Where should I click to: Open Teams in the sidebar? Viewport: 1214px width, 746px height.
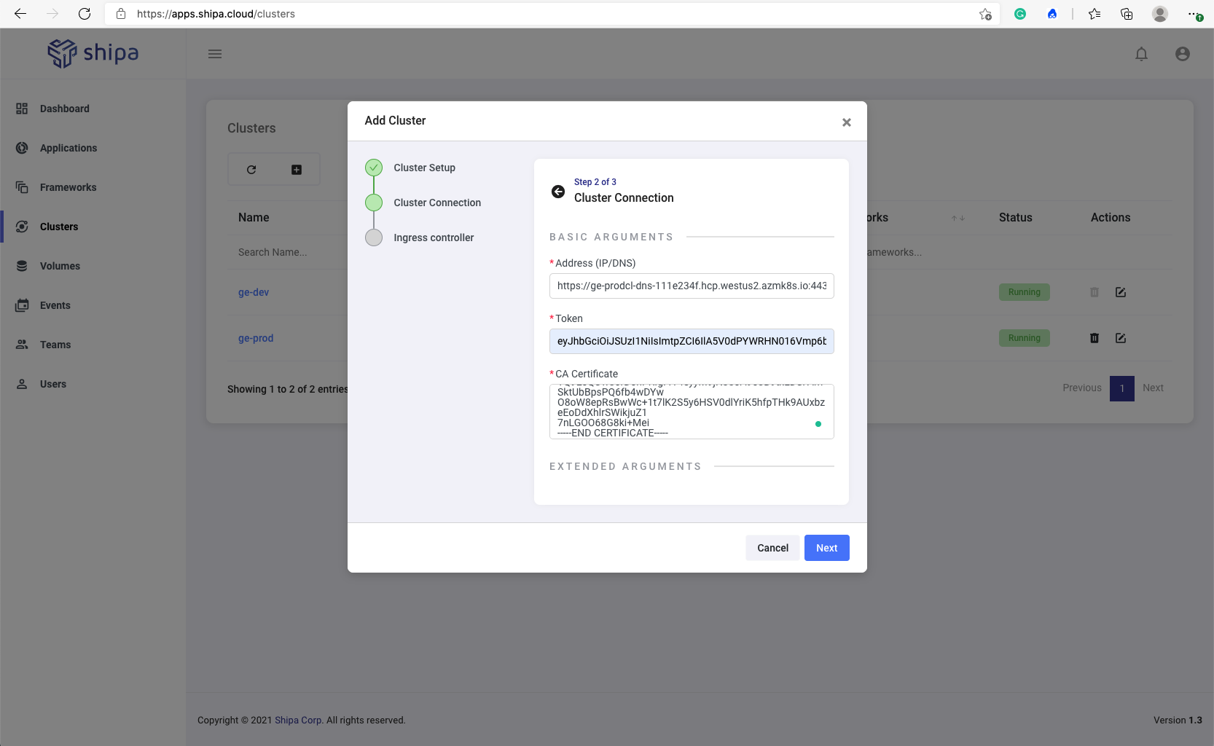55,345
